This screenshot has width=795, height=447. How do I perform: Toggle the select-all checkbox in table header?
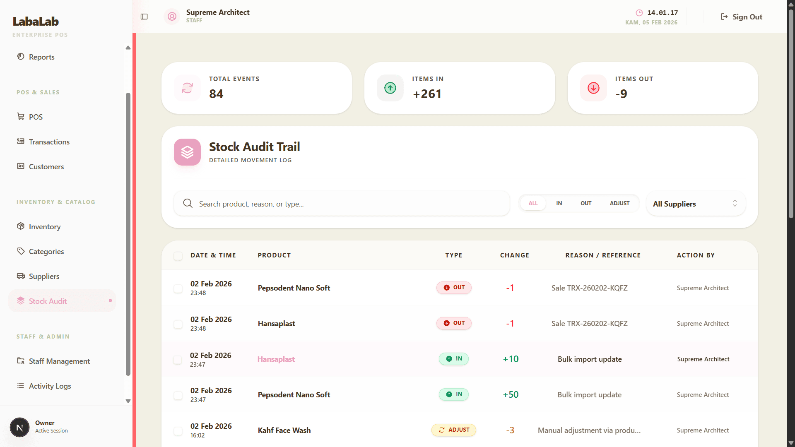coord(178,256)
